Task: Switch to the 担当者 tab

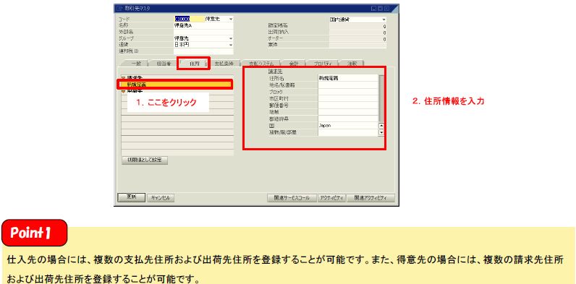Action: (x=164, y=64)
